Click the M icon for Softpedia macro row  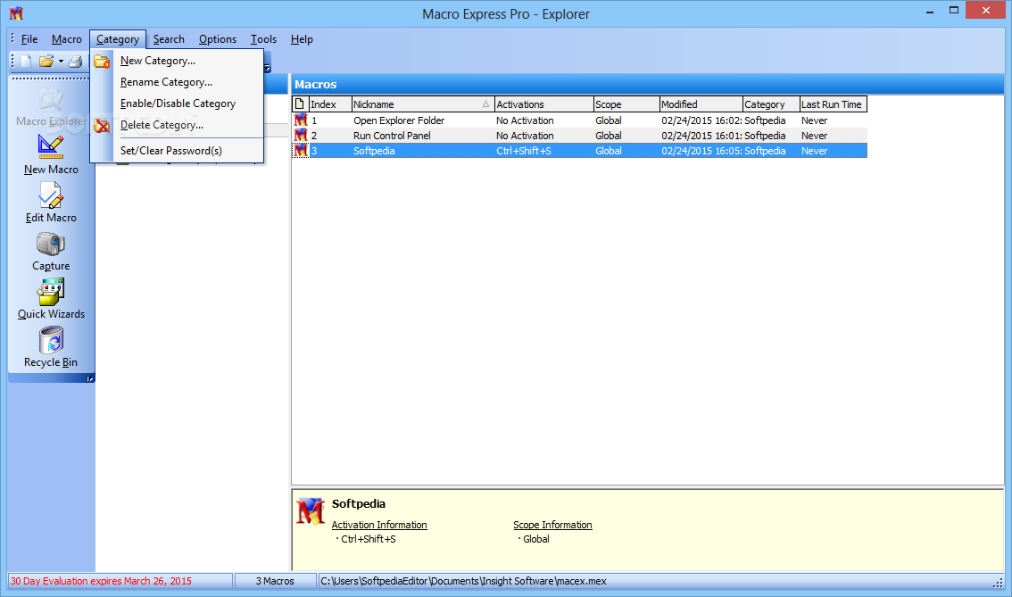[x=301, y=151]
